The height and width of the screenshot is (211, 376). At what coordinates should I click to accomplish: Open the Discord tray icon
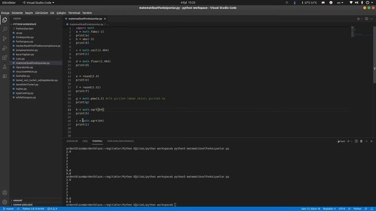pos(323,2)
